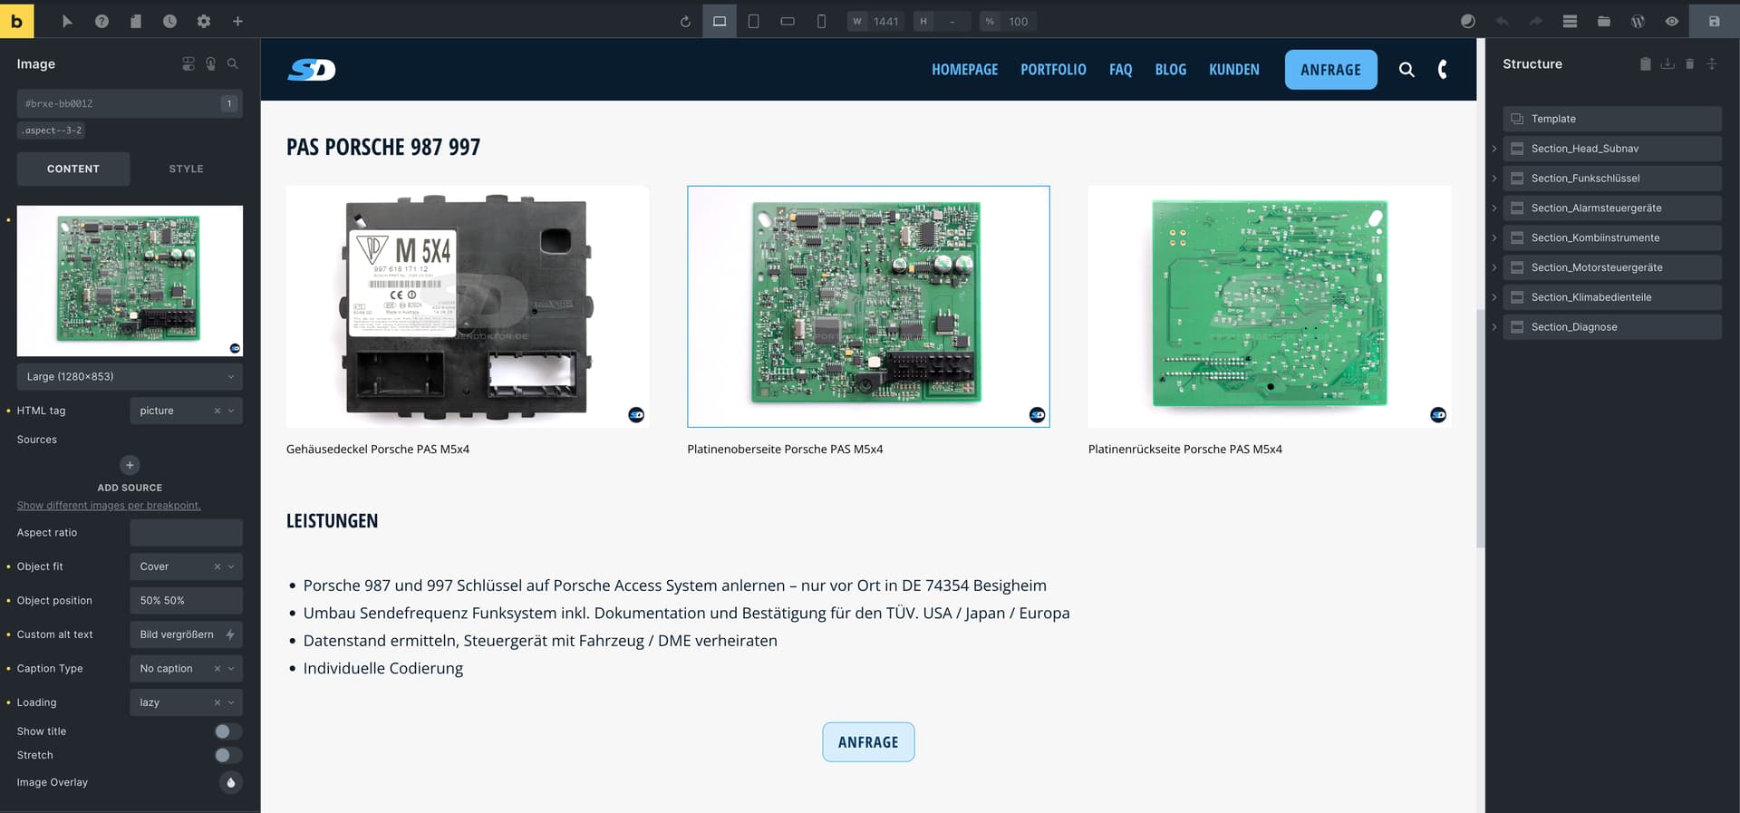The width and height of the screenshot is (1740, 813).
Task: Click Structure panel trash delete icon
Action: coord(1689,63)
